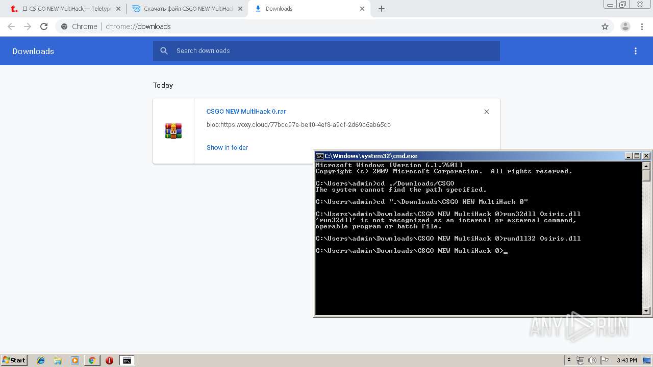Minimize the cmd.exe window
Viewport: 653px width, 367px height.
[x=629, y=156]
